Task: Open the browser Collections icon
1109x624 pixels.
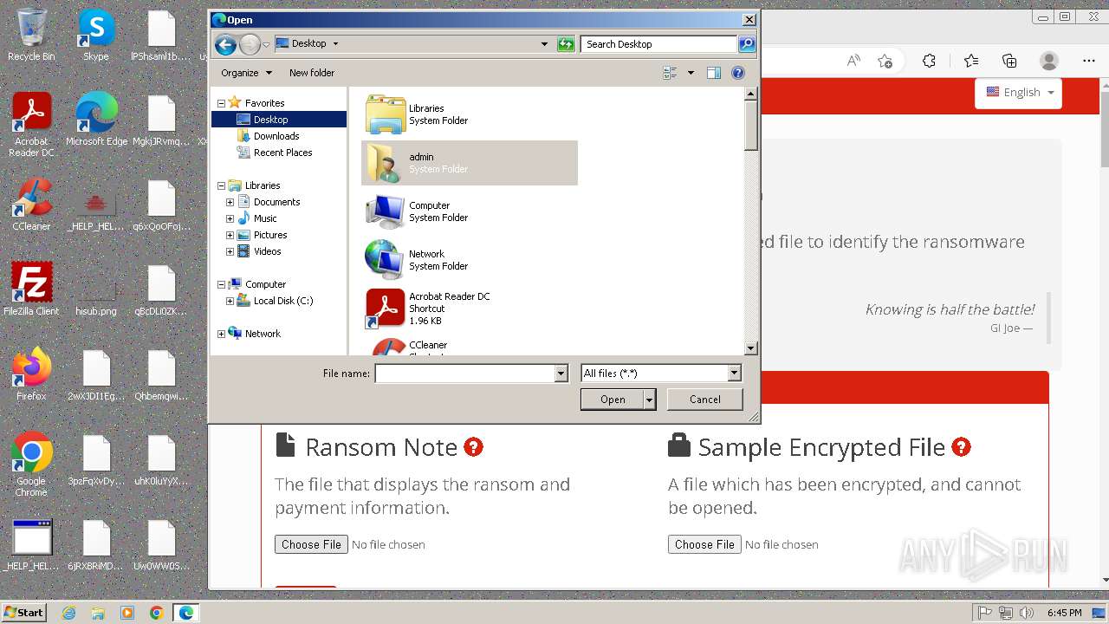Action: pyautogui.click(x=1009, y=61)
